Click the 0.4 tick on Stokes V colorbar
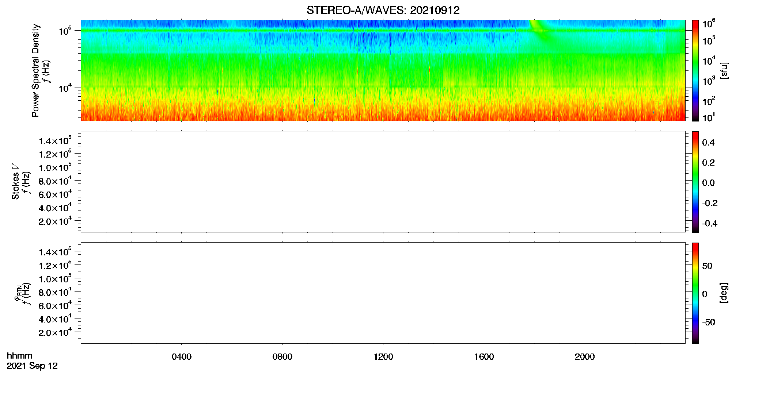766x394 pixels. point(708,143)
